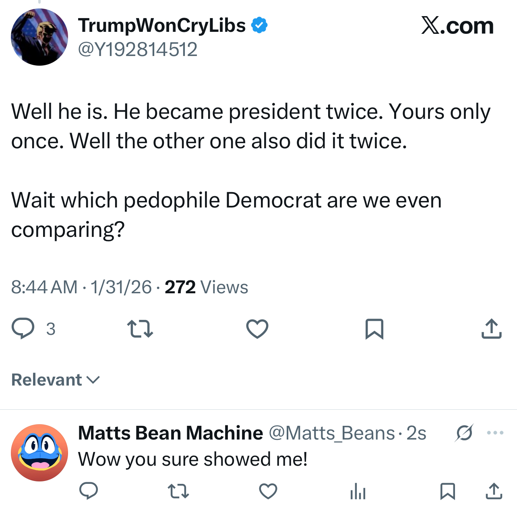Share the Matts Bean Machine reply
The width and height of the screenshot is (517, 506).
pos(494,491)
